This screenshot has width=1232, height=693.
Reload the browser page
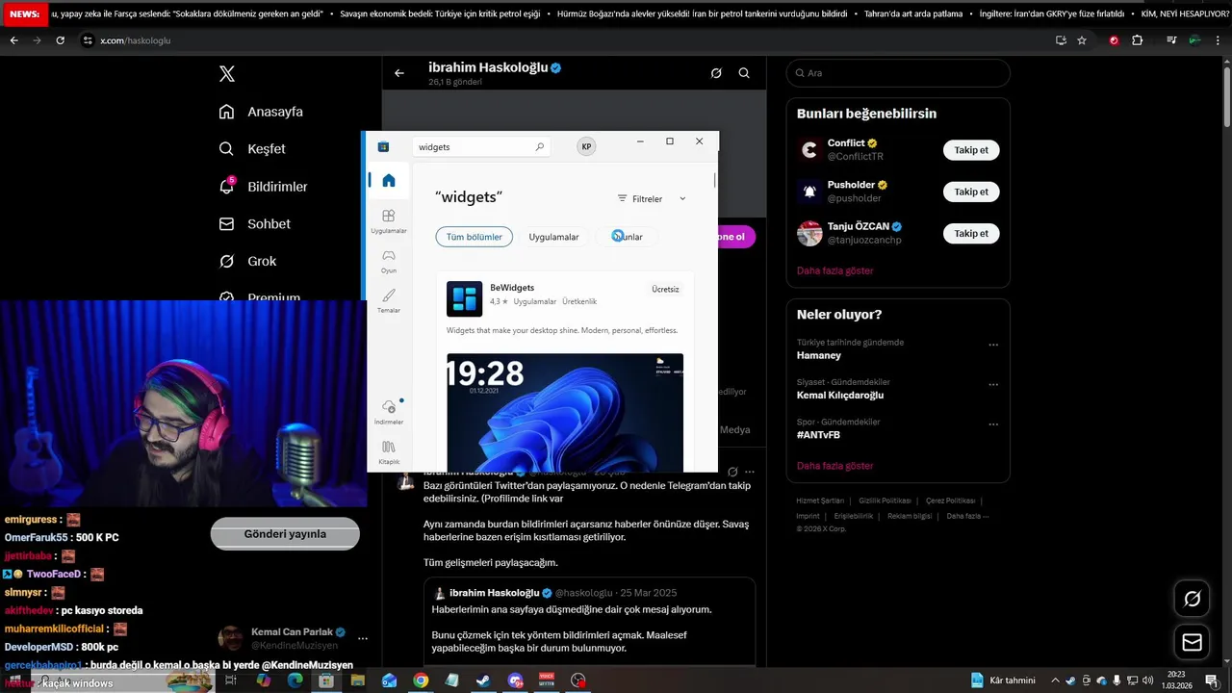60,40
